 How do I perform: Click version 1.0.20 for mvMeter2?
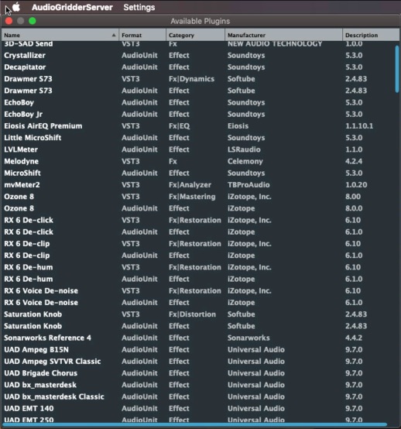click(x=356, y=184)
